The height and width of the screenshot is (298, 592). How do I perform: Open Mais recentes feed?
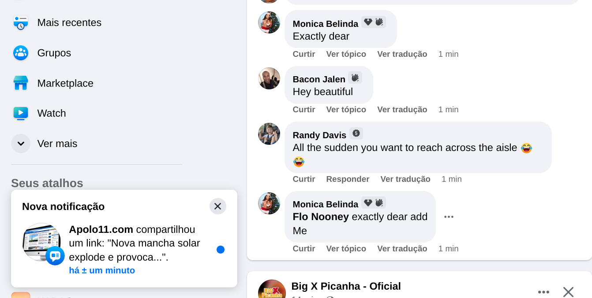point(69,22)
